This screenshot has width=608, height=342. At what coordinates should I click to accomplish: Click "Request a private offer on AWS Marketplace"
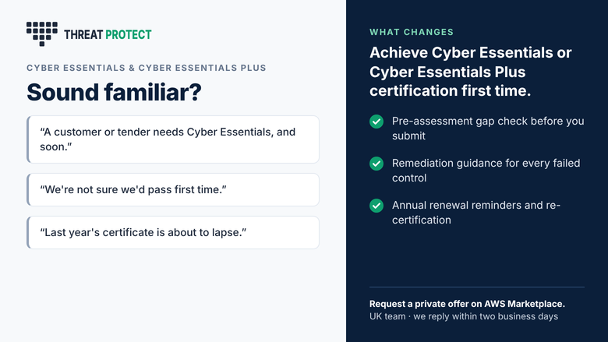[x=467, y=304]
